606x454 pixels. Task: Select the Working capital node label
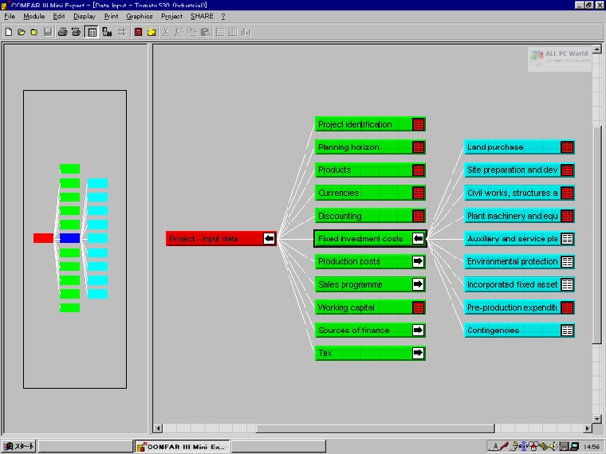click(x=346, y=307)
